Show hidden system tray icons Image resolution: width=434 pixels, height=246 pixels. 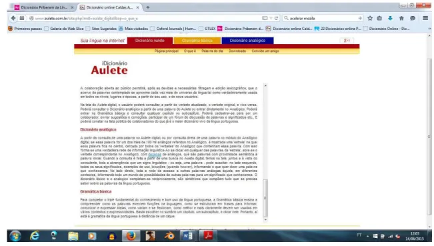368,236
